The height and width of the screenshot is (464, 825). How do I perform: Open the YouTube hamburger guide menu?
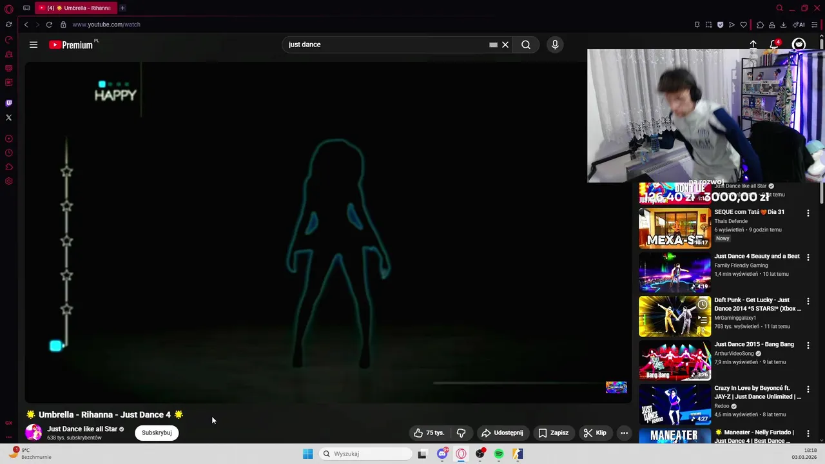pyautogui.click(x=34, y=44)
